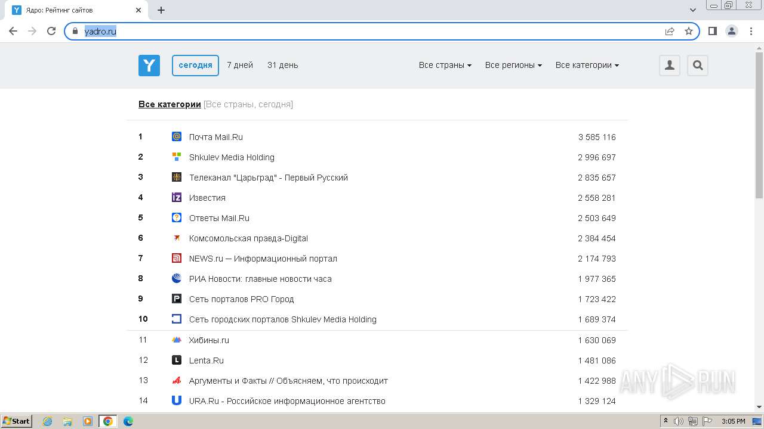Click the Сеть городских порталов favicon

click(x=177, y=319)
